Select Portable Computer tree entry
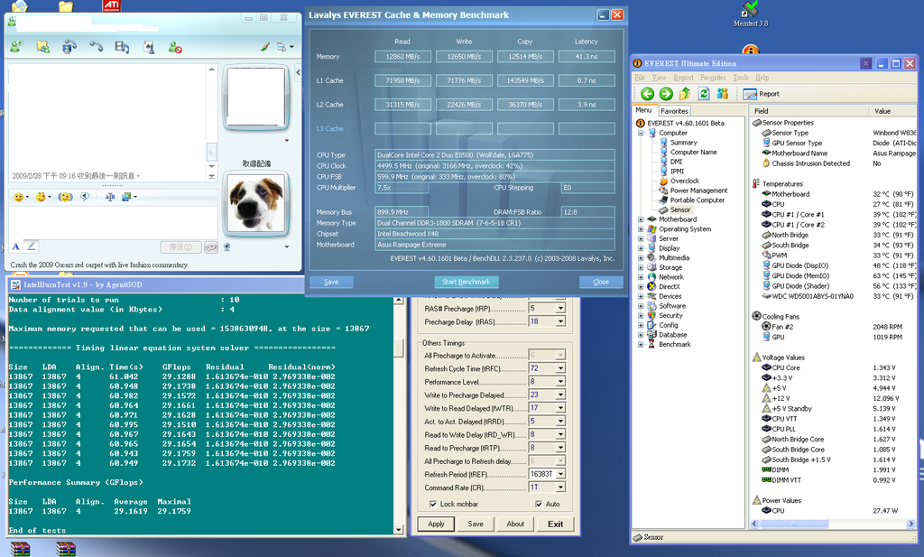Image resolution: width=924 pixels, height=557 pixels. [698, 200]
